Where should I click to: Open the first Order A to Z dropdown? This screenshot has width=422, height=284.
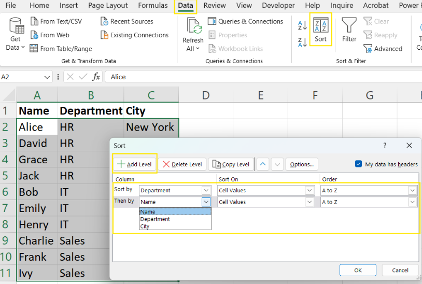tap(412, 190)
